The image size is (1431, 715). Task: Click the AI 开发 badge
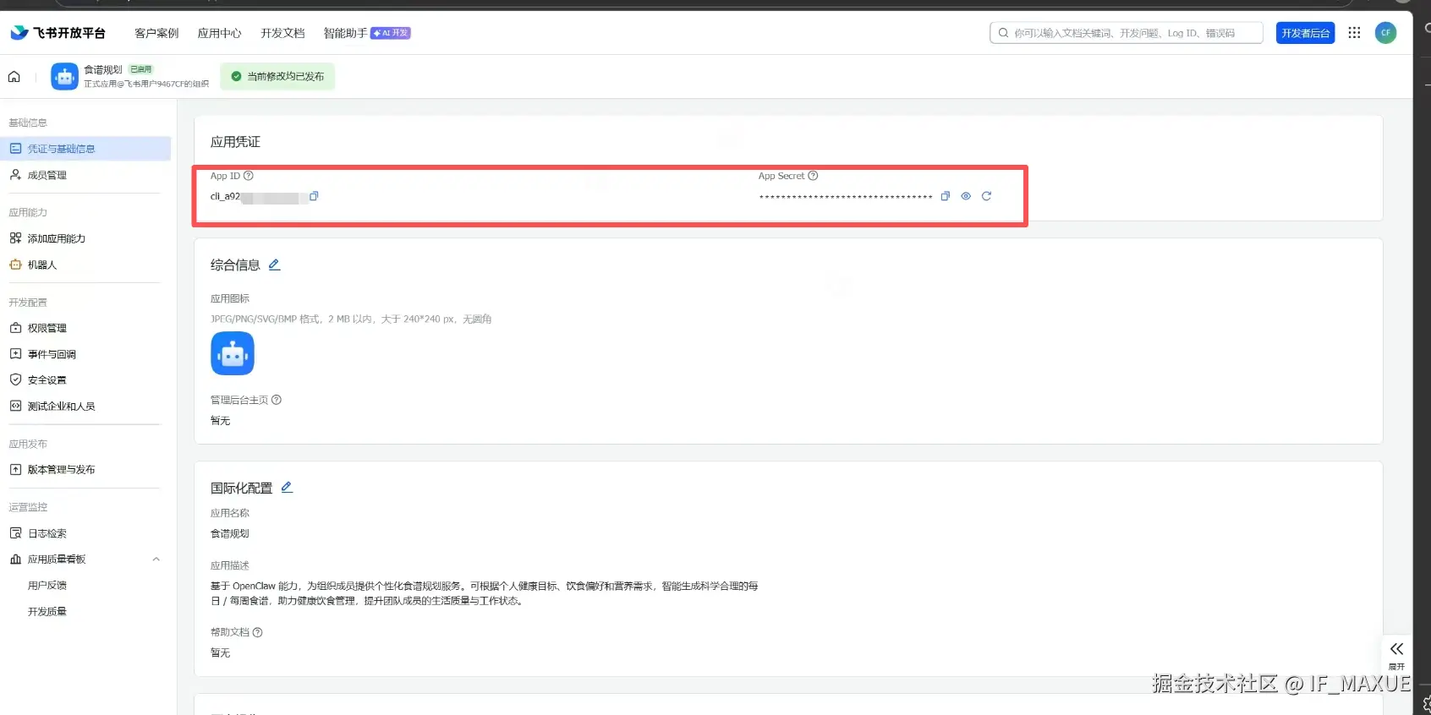tap(391, 33)
